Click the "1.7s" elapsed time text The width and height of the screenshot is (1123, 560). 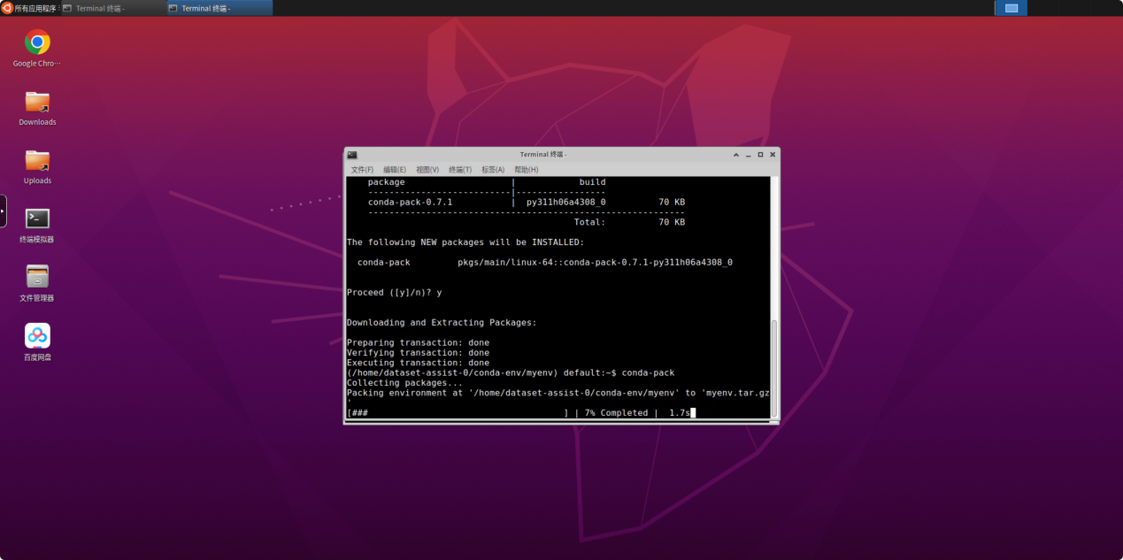pos(680,413)
